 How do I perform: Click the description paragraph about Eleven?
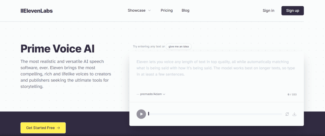click(x=65, y=74)
